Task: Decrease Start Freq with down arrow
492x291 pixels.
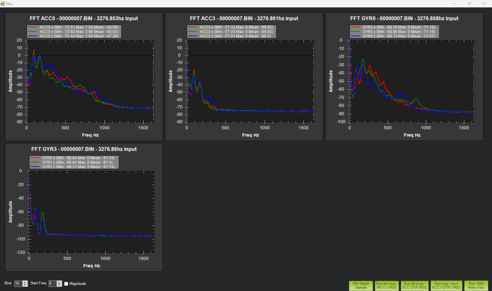Action: 59,285
